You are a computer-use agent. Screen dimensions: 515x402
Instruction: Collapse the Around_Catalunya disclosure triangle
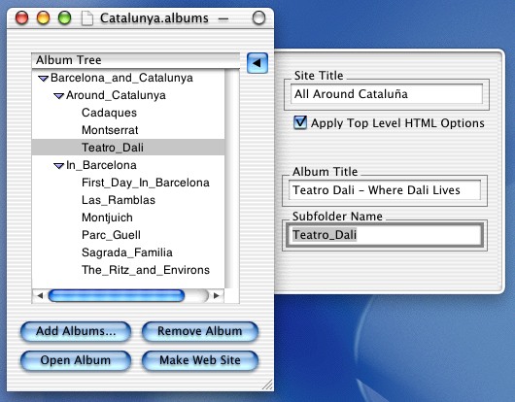pos(59,96)
